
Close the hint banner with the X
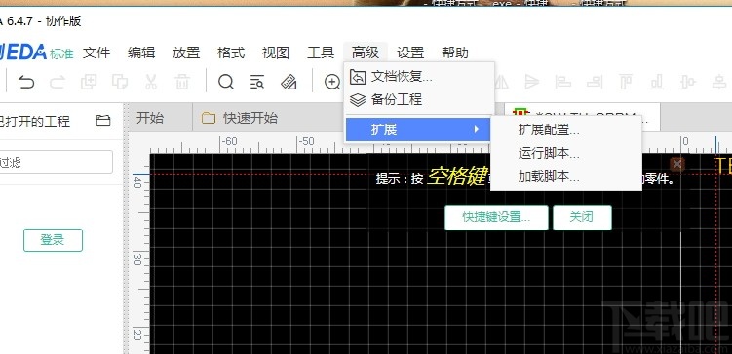click(x=677, y=164)
